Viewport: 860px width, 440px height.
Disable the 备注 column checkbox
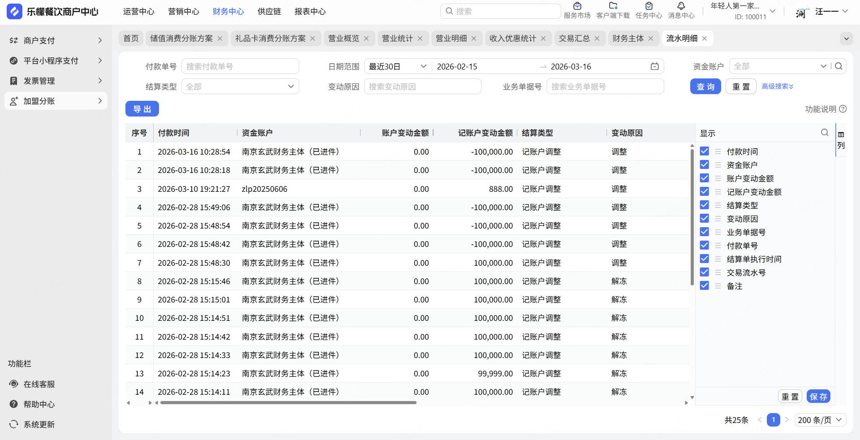point(704,286)
